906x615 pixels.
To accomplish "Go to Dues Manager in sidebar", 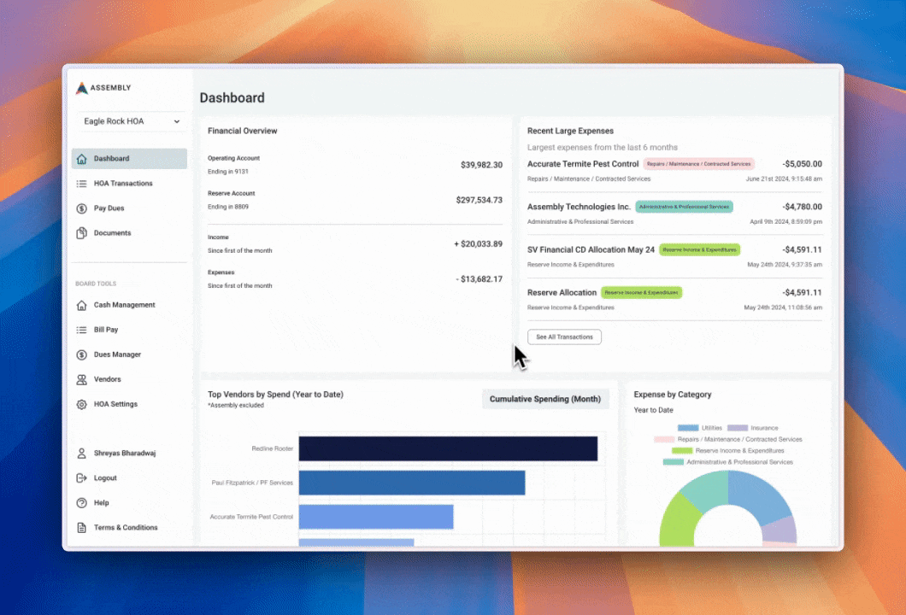I will click(117, 354).
